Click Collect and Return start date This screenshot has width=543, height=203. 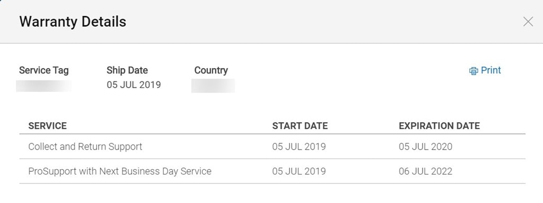coord(299,147)
